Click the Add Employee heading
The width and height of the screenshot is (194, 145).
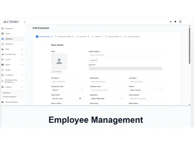[x=41, y=28]
